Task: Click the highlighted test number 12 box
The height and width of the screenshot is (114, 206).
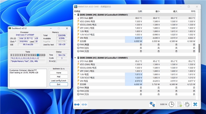Action: pyautogui.click(x=38, y=55)
